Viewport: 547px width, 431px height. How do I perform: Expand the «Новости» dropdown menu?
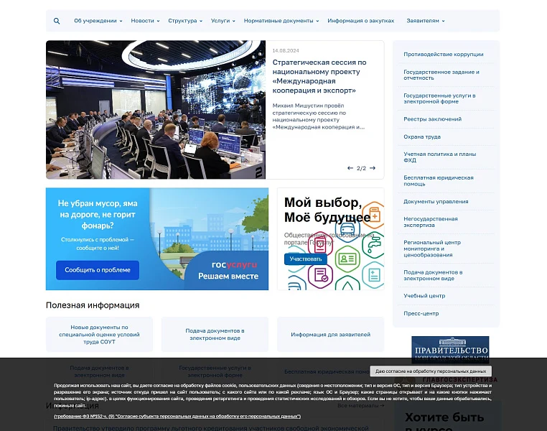pos(145,21)
